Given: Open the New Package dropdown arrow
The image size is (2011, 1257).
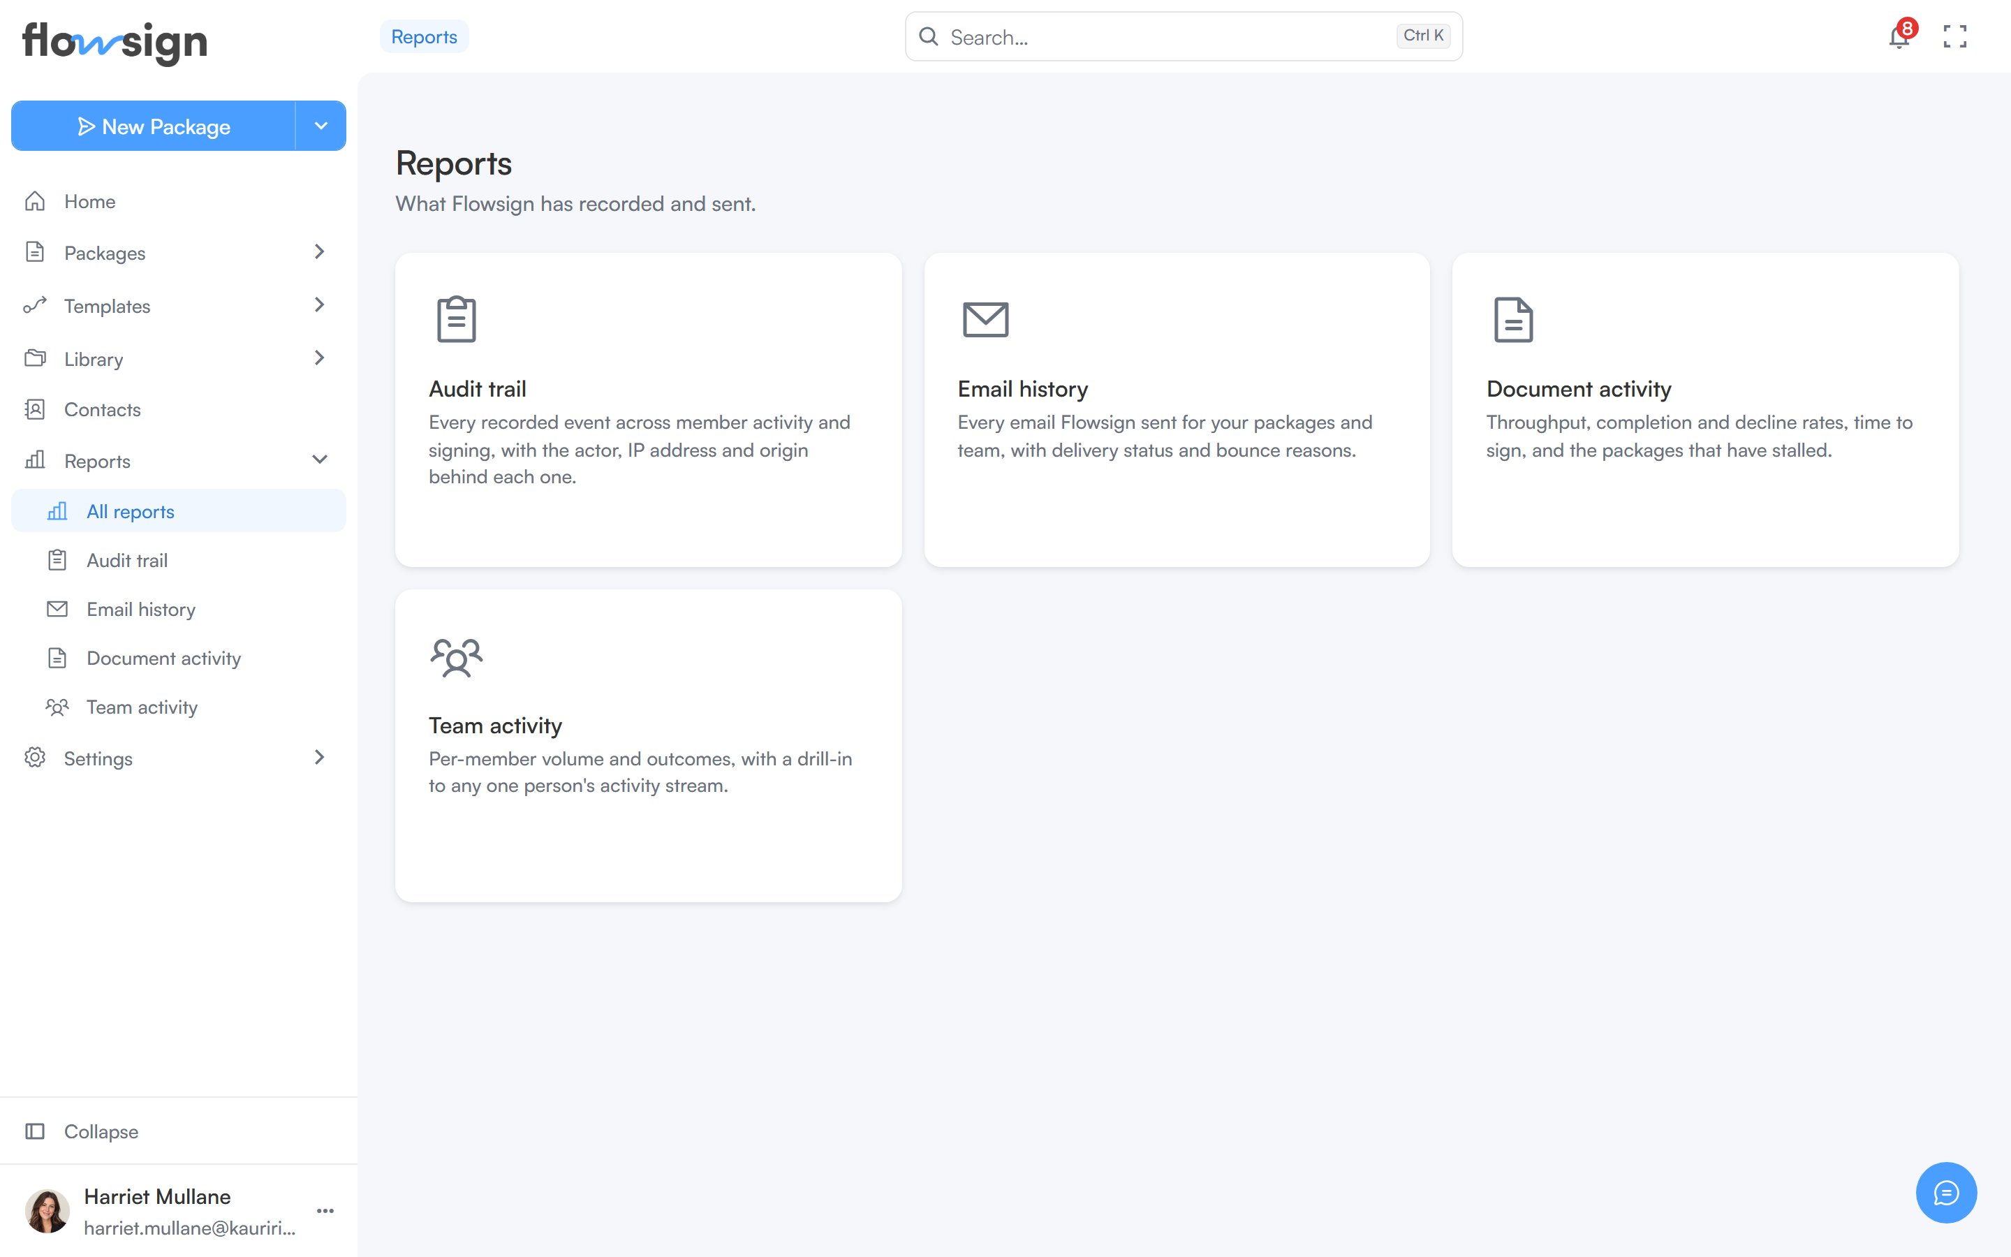Looking at the screenshot, I should [321, 126].
